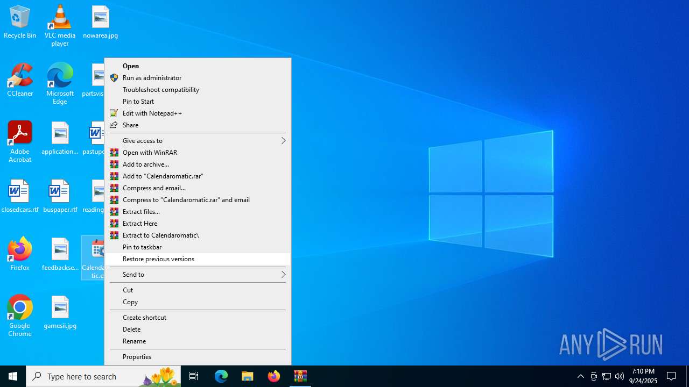Open the volume control in system tray

(620, 376)
